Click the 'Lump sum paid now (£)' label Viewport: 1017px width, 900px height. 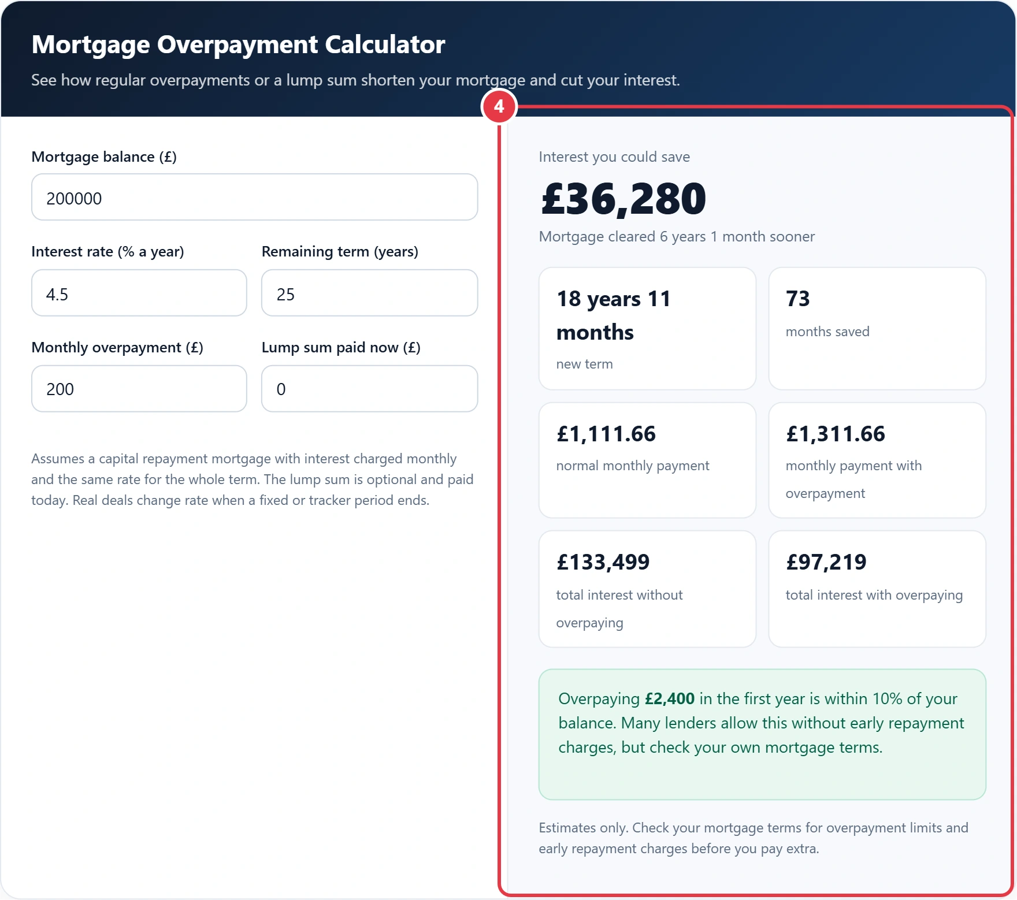click(341, 347)
